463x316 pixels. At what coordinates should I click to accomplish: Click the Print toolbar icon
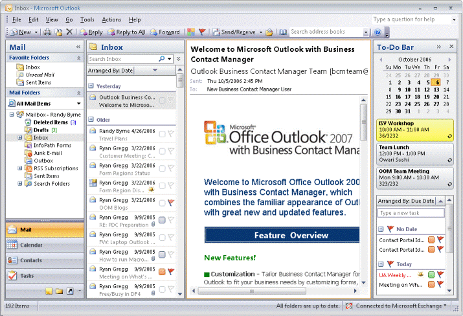(47, 32)
